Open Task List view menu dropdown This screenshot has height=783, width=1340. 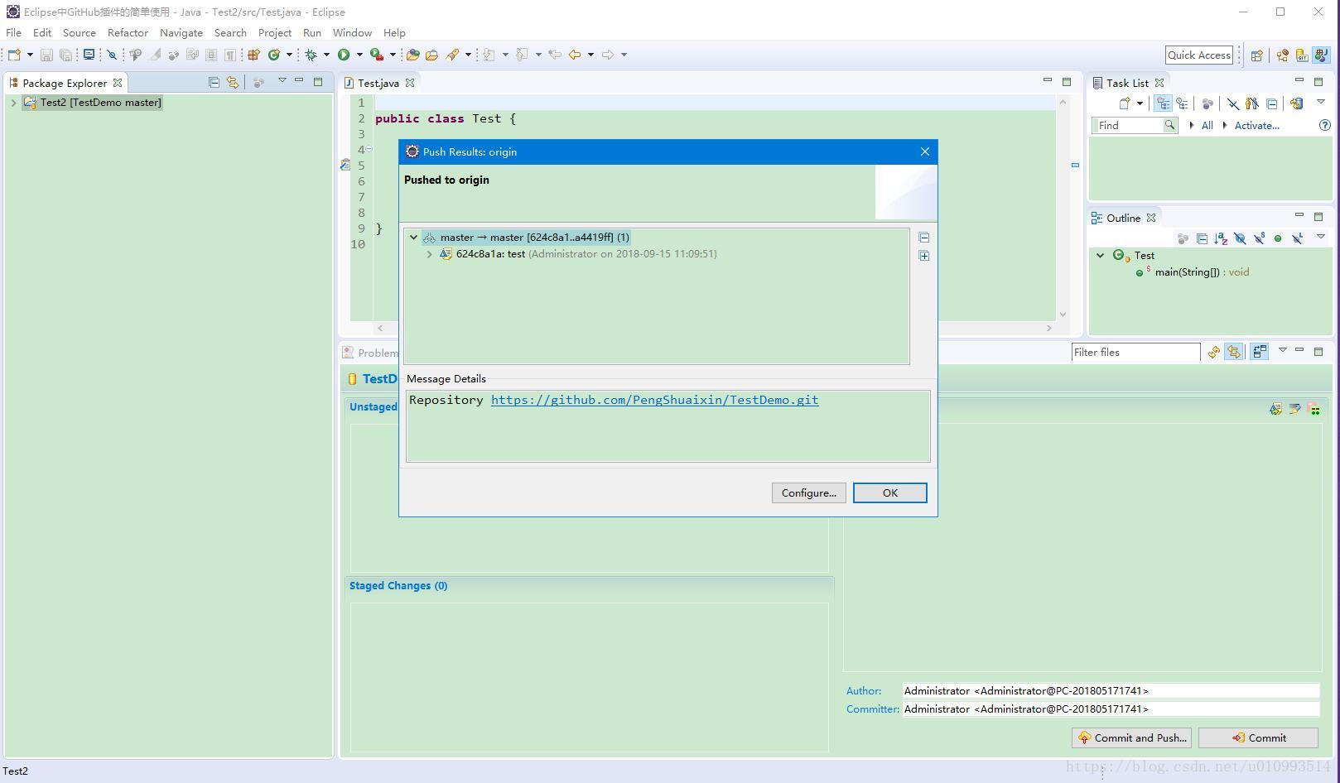coord(1321,102)
